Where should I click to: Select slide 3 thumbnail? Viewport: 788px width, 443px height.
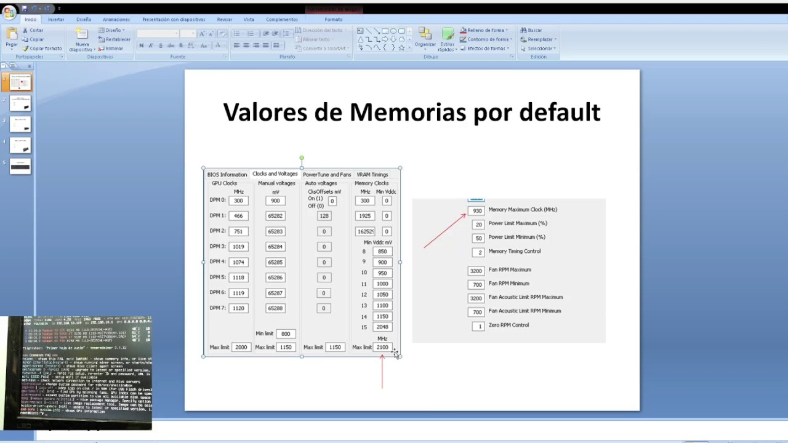20,124
